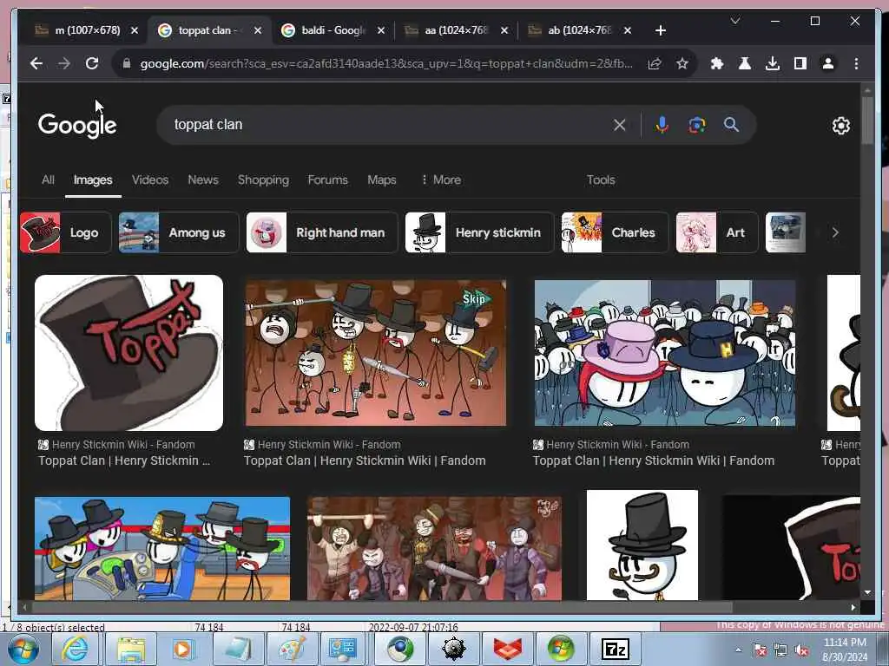Open the Toppat hat logo image result
Viewport: 889px width, 666px height.
click(128, 353)
